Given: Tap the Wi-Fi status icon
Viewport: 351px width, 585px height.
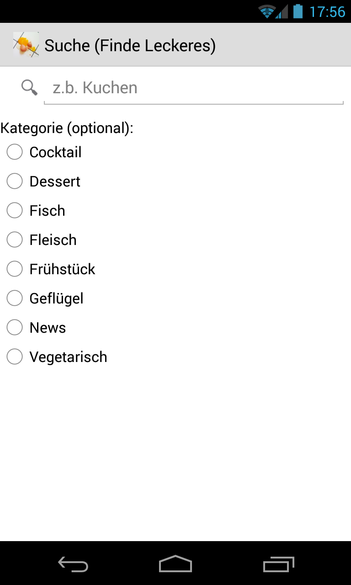Looking at the screenshot, I should 266,11.
